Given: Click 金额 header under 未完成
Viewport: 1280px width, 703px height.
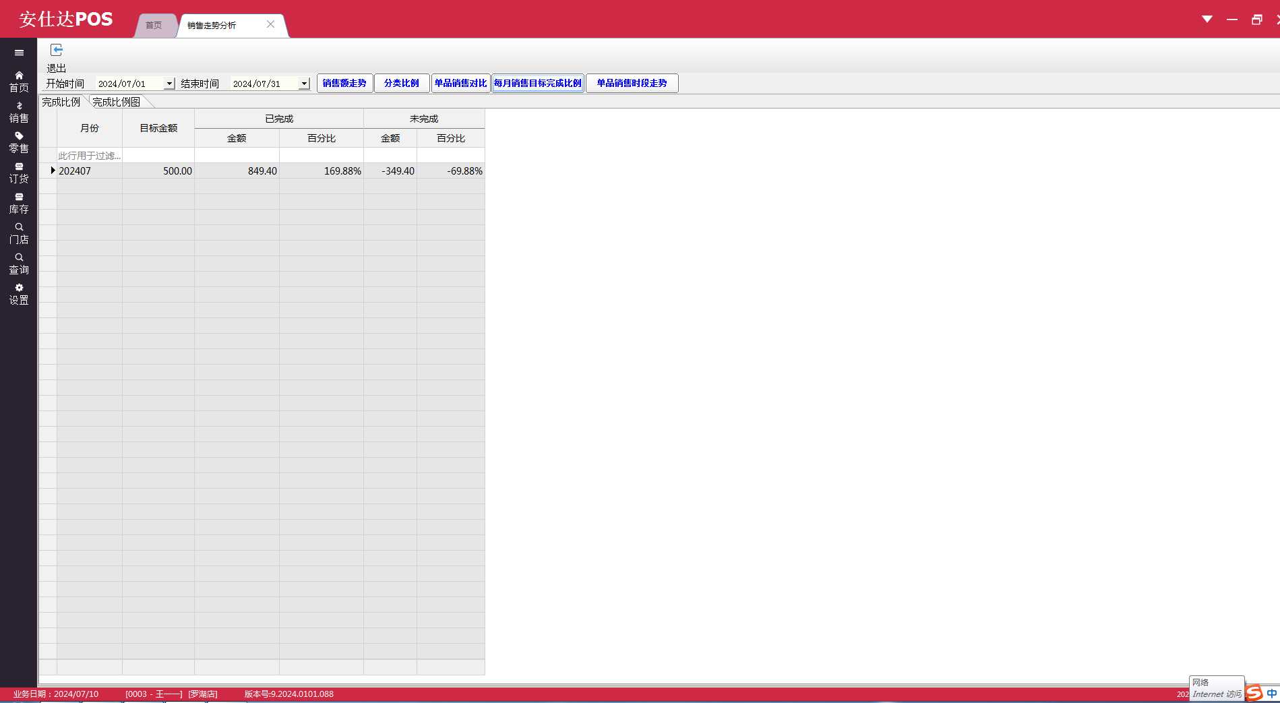Looking at the screenshot, I should [390, 138].
